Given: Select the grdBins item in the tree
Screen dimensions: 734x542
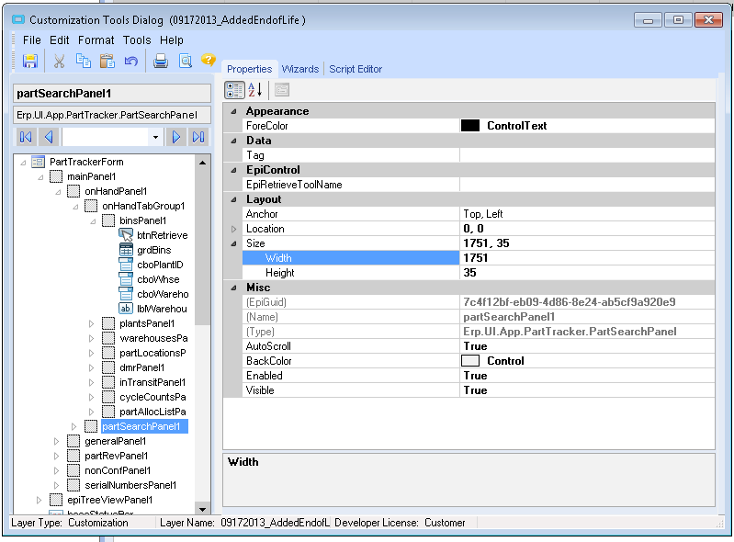Looking at the screenshot, I should tap(153, 250).
